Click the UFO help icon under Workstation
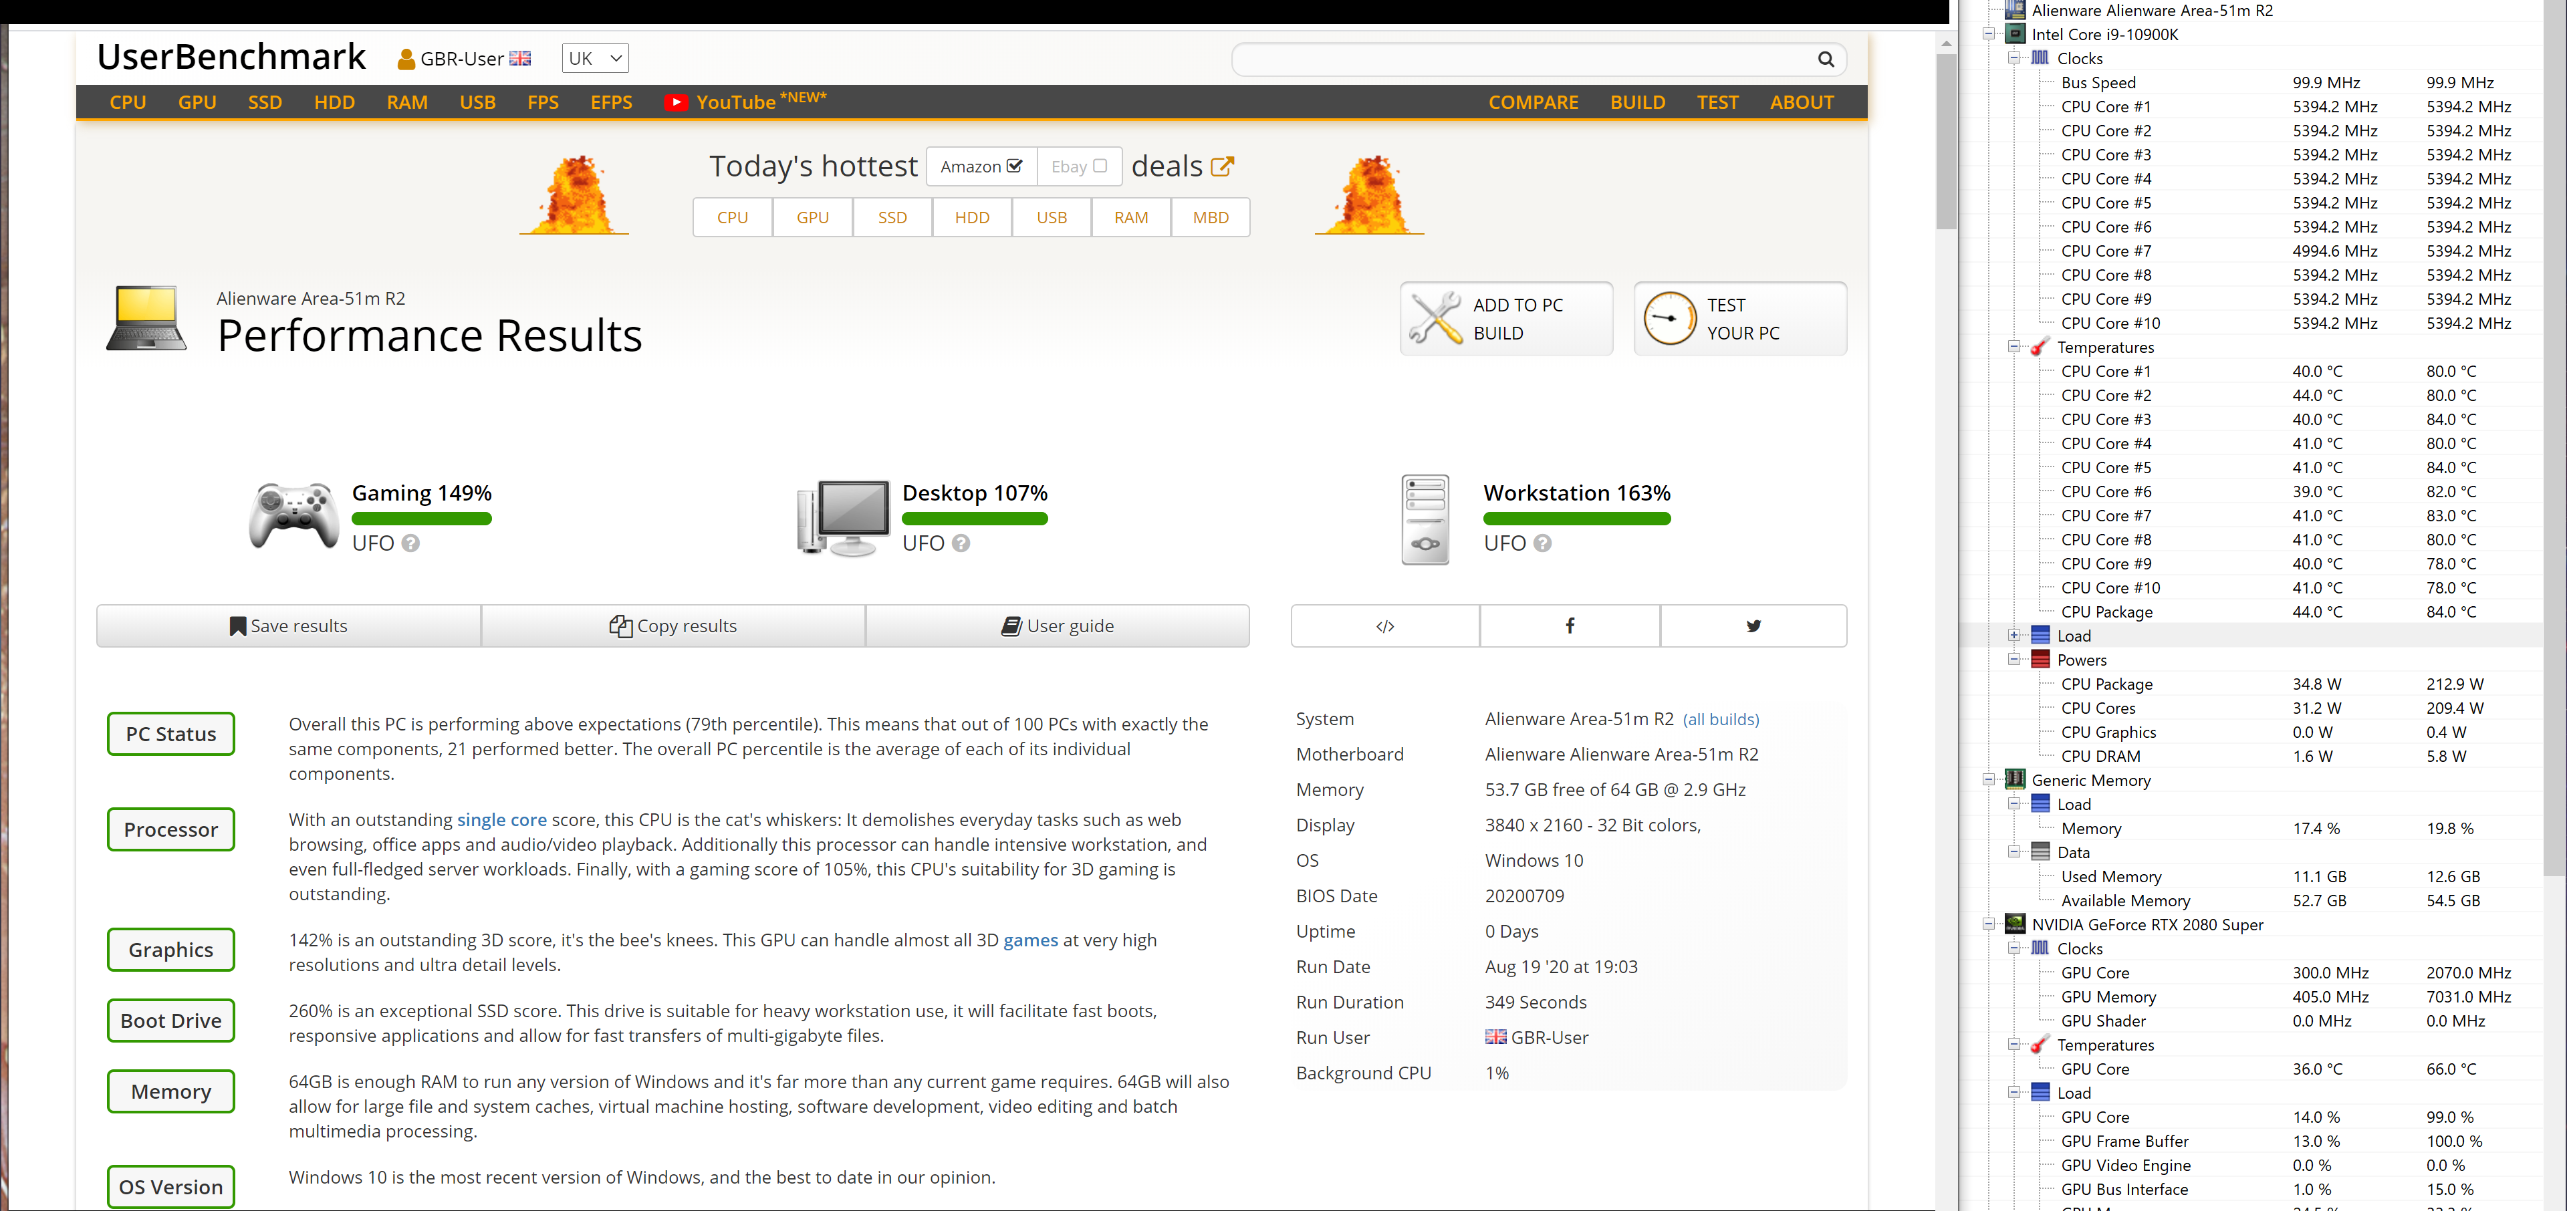 point(1543,544)
